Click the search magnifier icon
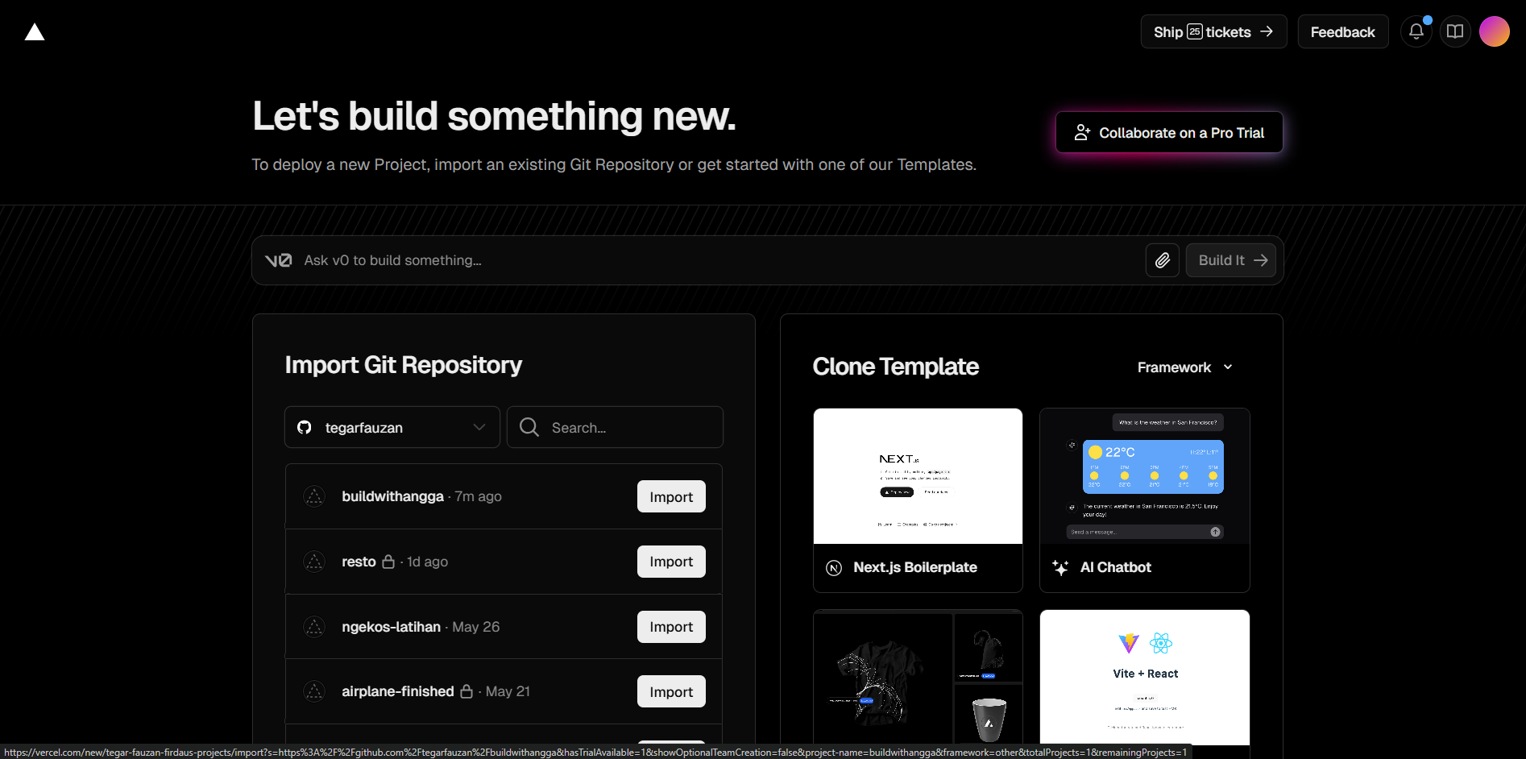 coord(529,427)
